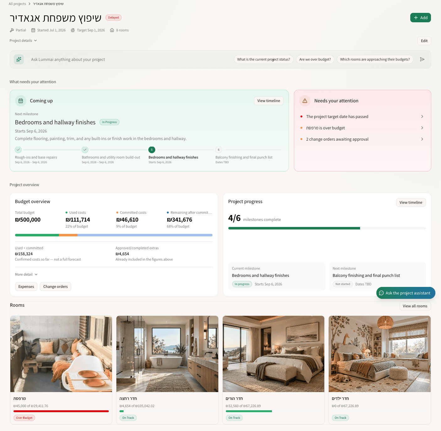This screenshot has height=431, width=441.
Task: Expand the Project details section
Action: pyautogui.click(x=24, y=40)
